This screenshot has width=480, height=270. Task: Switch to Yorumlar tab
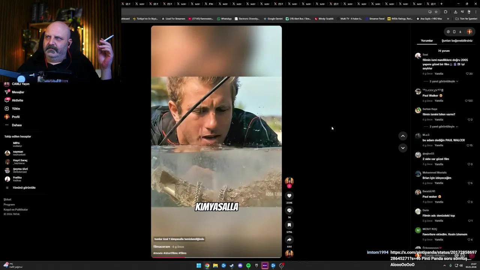427,40
